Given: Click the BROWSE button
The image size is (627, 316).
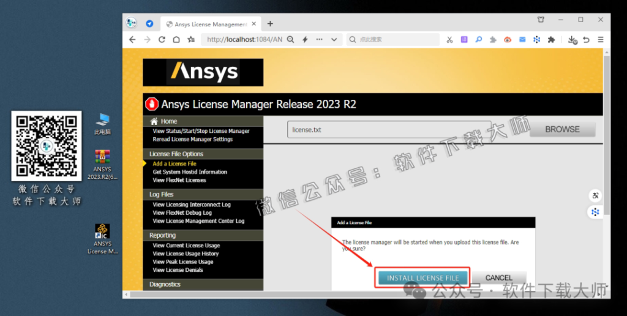Looking at the screenshot, I should (x=562, y=129).
